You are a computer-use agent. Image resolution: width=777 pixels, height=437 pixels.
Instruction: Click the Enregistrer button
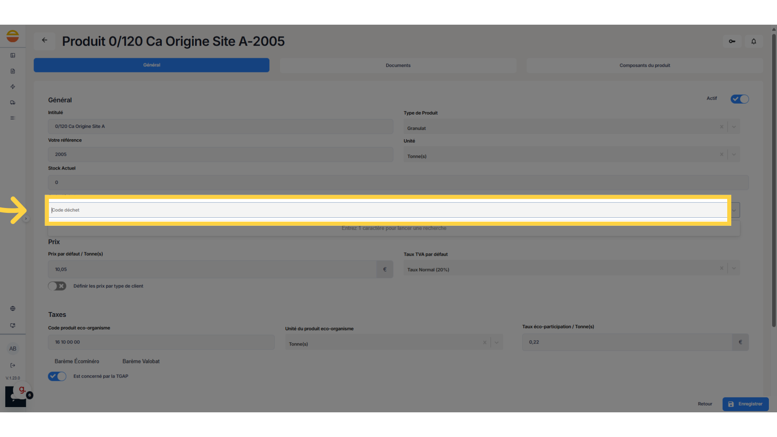(x=745, y=404)
